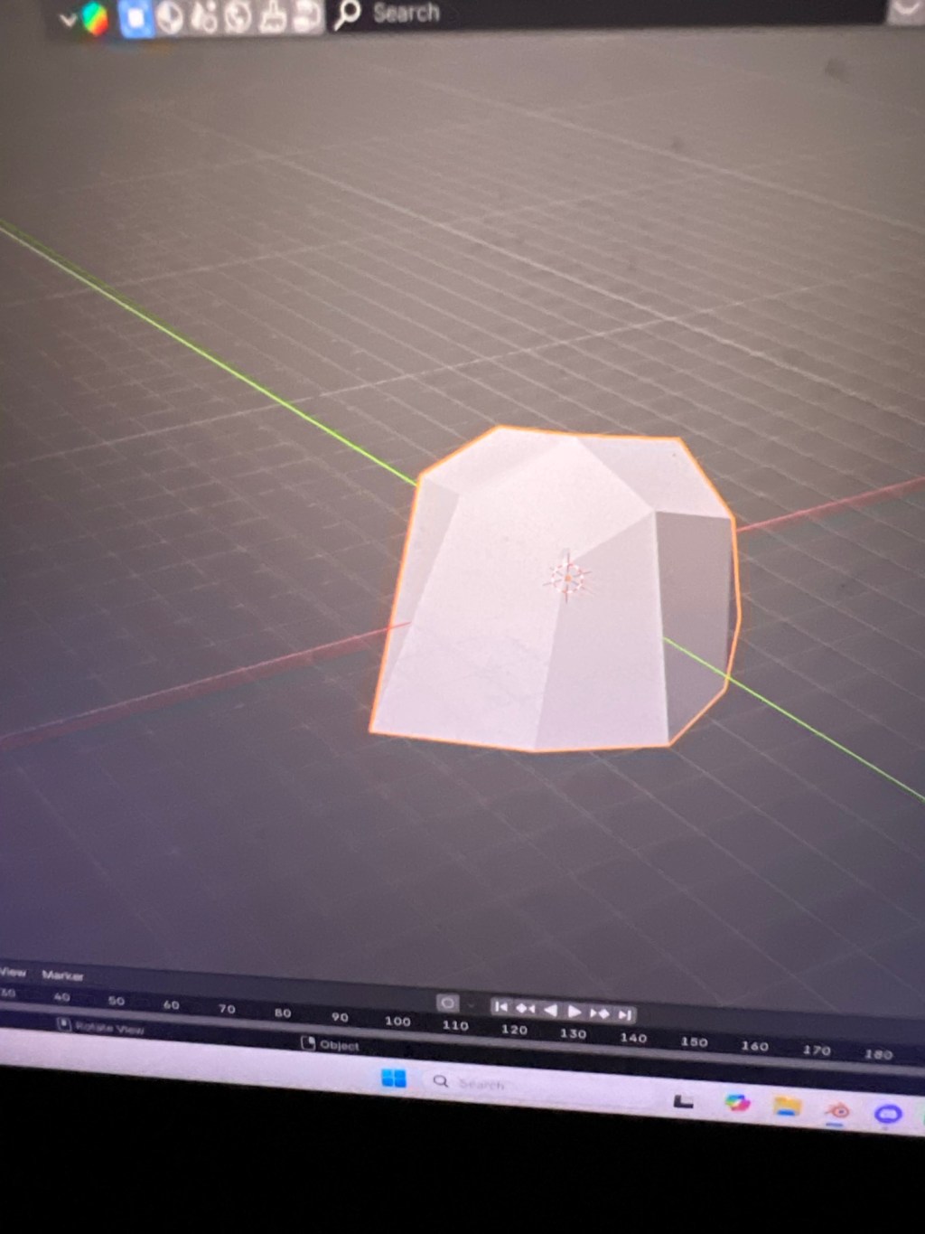Open the View menu in the timeline
The image size is (925, 1234).
(x=13, y=973)
